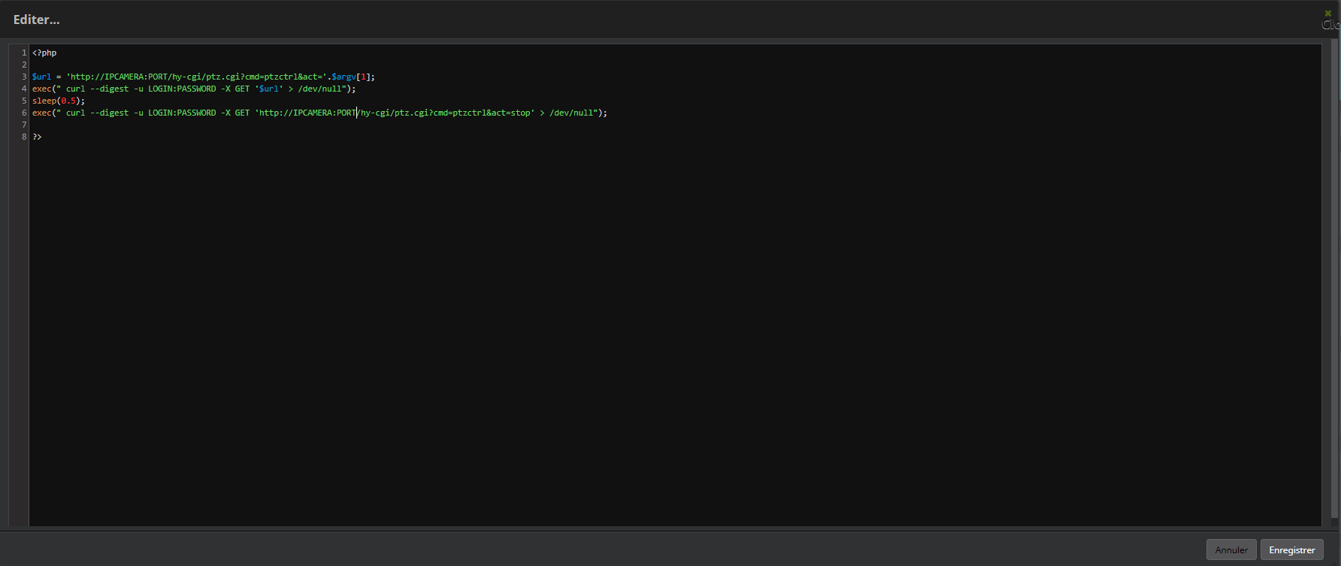This screenshot has width=1341, height=566.
Task: Click line number 2 in the gutter
Action: coord(24,65)
